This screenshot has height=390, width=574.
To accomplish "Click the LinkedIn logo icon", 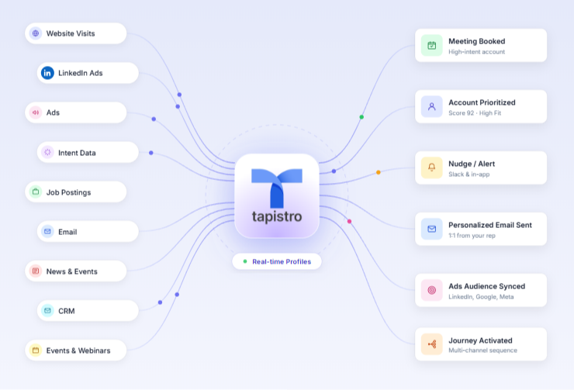I will [47, 73].
